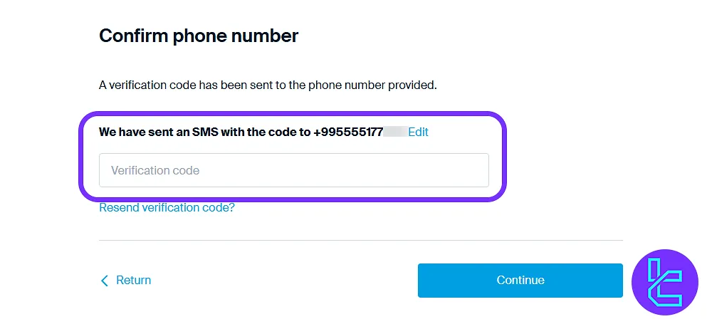The height and width of the screenshot is (324, 707).
Task: Click the bold SMS notification text
Action: coord(205,132)
